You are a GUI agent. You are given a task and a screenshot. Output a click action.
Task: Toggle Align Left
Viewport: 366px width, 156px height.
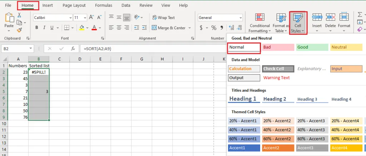tap(112, 28)
